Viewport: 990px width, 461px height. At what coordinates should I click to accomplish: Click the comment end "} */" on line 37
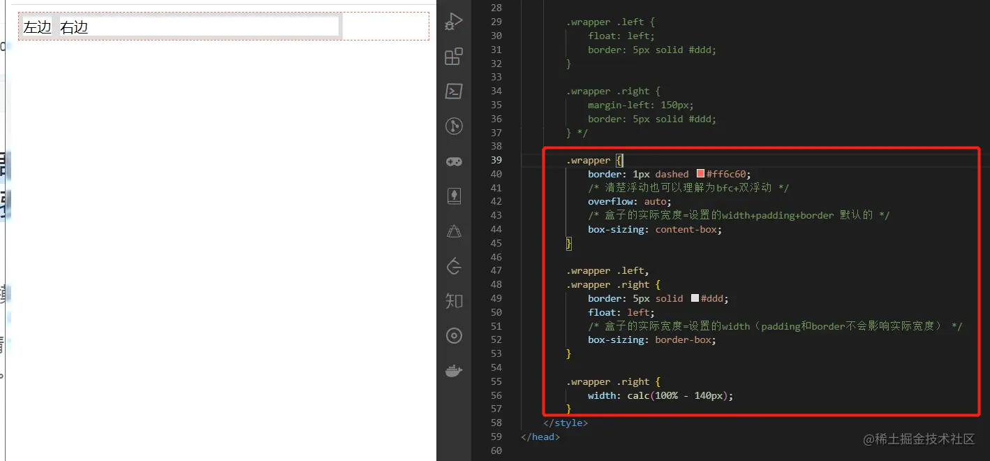coord(577,133)
